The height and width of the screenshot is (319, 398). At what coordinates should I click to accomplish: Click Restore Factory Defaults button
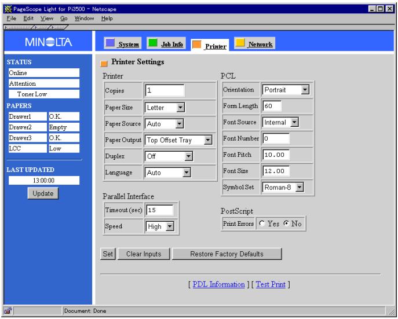tap(227, 254)
